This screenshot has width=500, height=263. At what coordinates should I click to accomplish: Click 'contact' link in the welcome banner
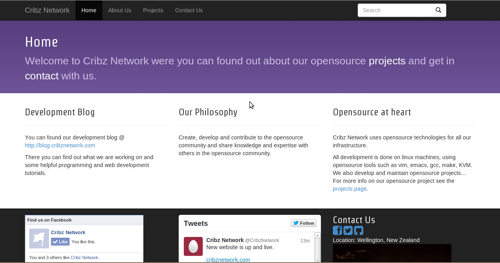point(42,76)
